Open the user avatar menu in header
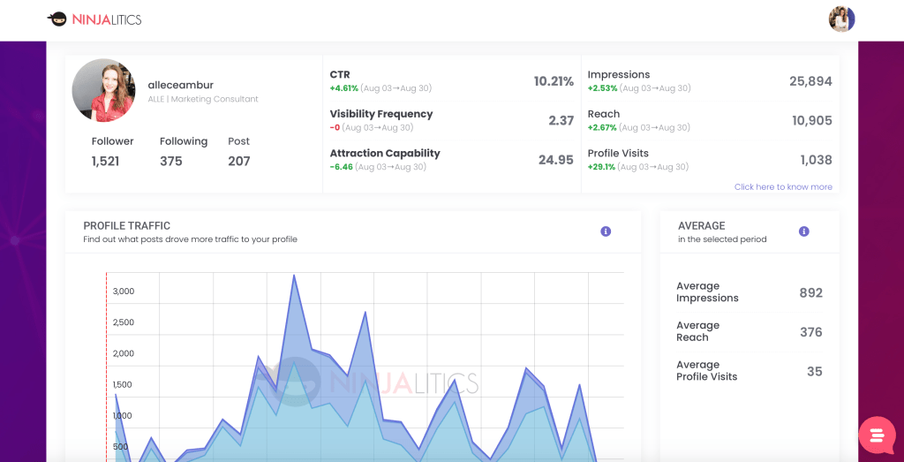 pyautogui.click(x=841, y=19)
